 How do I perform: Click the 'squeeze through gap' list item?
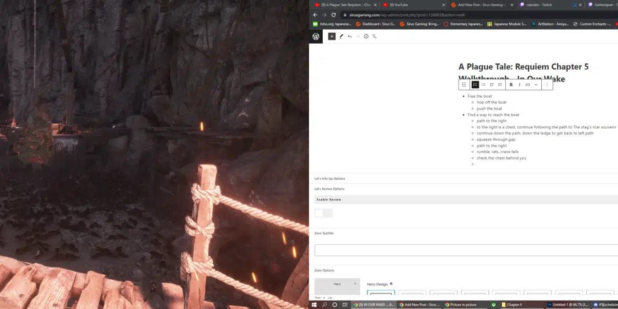(x=496, y=139)
